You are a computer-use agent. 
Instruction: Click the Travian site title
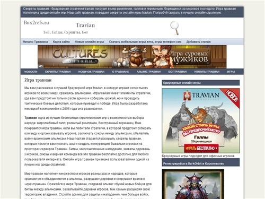[x=85, y=25]
